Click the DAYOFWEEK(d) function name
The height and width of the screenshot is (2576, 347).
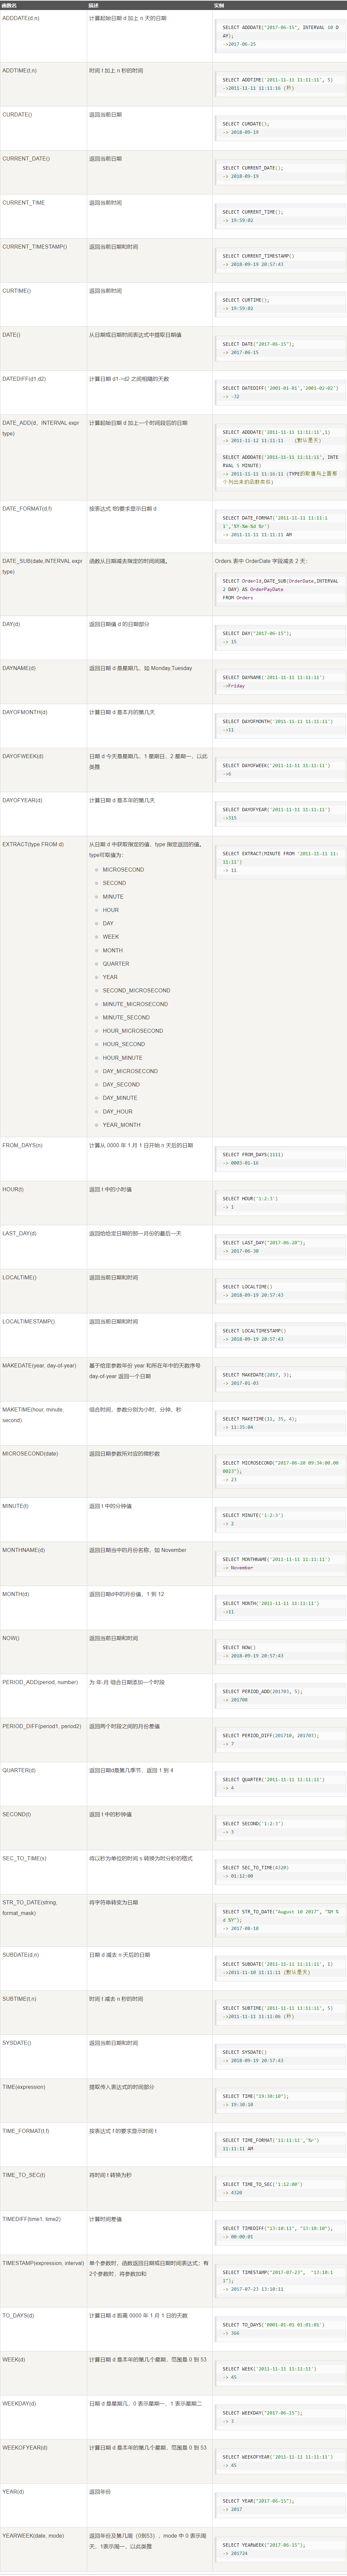point(23,756)
